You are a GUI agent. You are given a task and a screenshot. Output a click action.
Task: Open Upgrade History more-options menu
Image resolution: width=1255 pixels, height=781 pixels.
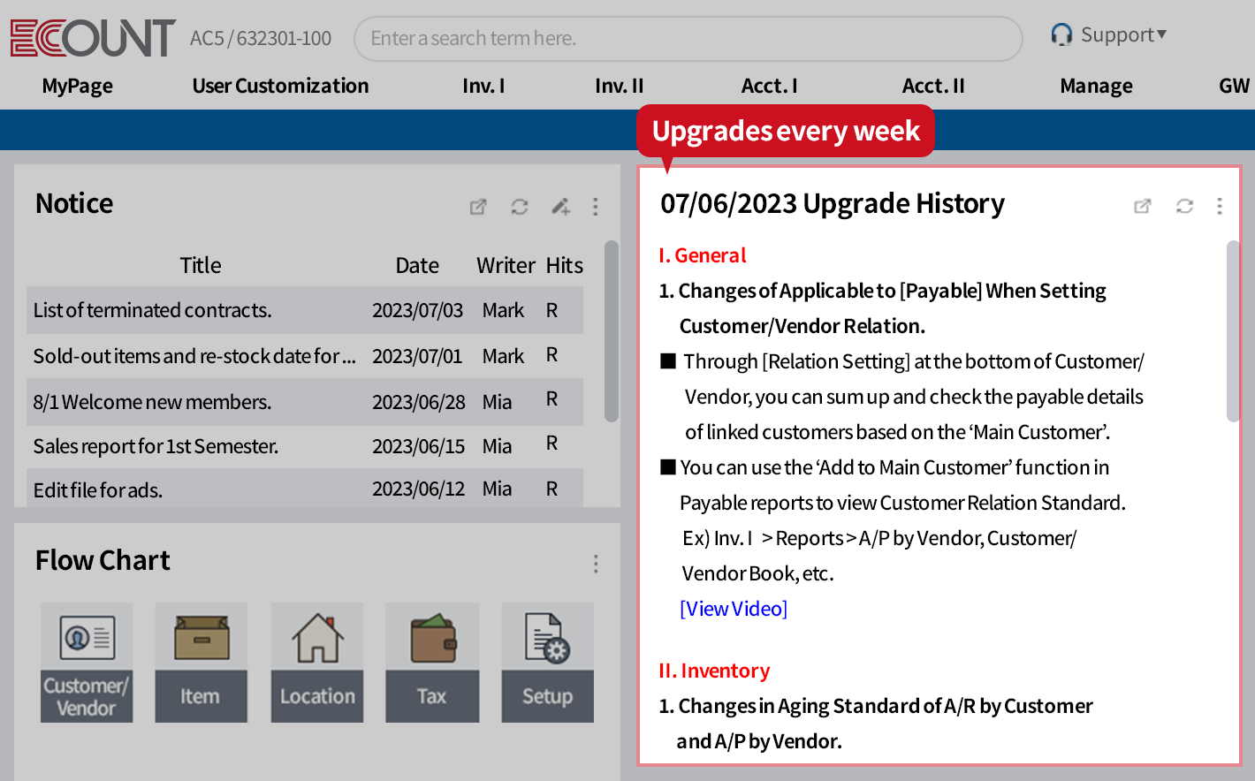coord(1220,206)
